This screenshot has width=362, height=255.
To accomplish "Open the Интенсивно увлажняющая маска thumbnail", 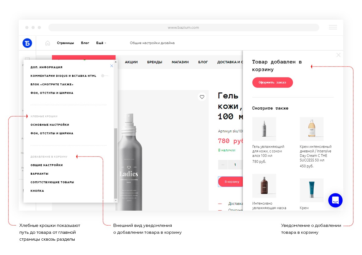I will (x=264, y=186).
